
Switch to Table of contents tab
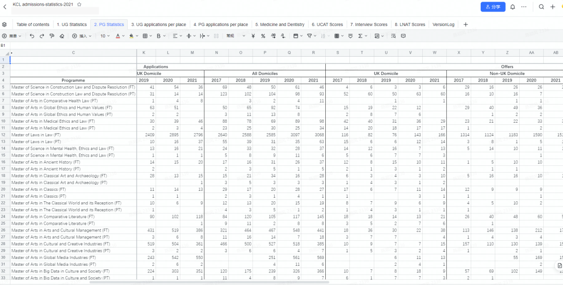pyautogui.click(x=33, y=24)
